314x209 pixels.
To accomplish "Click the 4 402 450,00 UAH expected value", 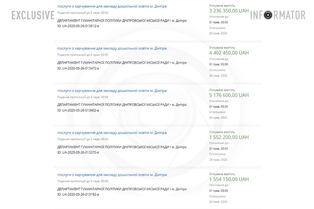I will pyautogui.click(x=229, y=53).
